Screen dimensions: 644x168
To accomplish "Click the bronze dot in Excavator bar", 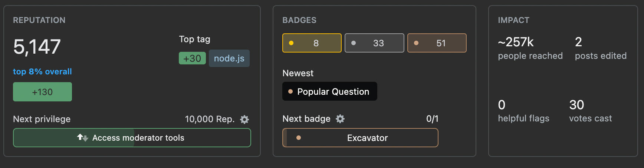I will [299, 138].
